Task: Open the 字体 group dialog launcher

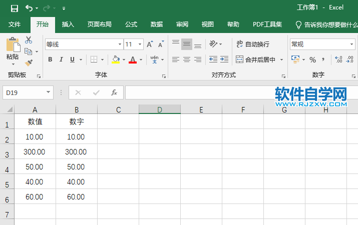Action: pyautogui.click(x=164, y=76)
